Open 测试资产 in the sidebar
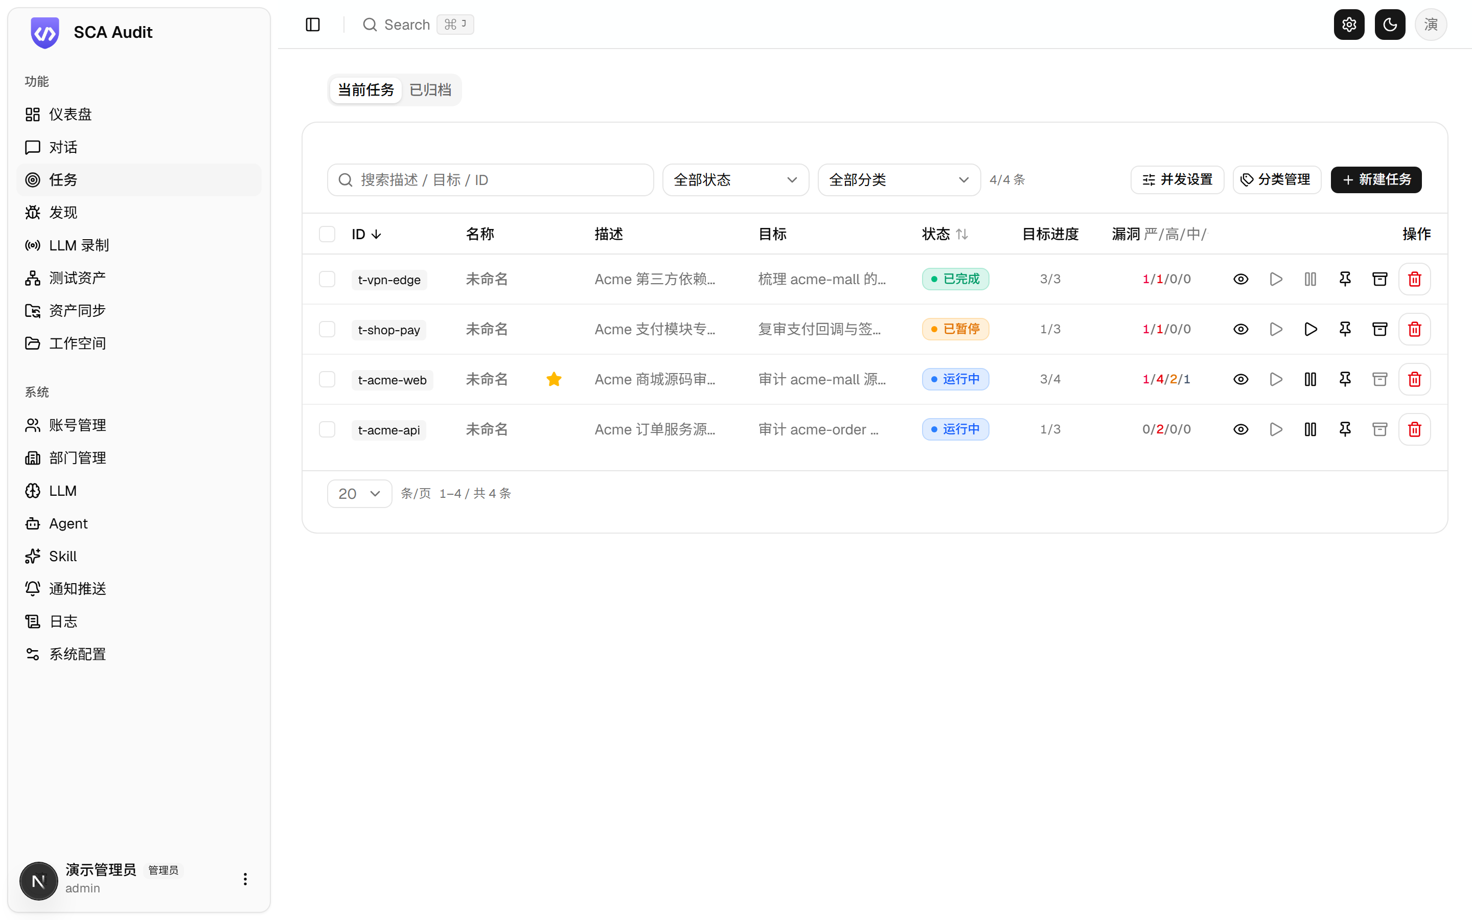 pyautogui.click(x=139, y=278)
